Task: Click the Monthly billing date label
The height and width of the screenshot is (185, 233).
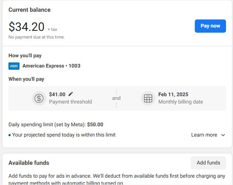Action: tap(180, 102)
